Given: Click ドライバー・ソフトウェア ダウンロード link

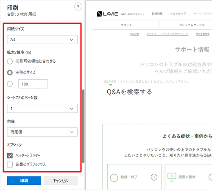Looking at the screenshot, I should tap(167, 34).
